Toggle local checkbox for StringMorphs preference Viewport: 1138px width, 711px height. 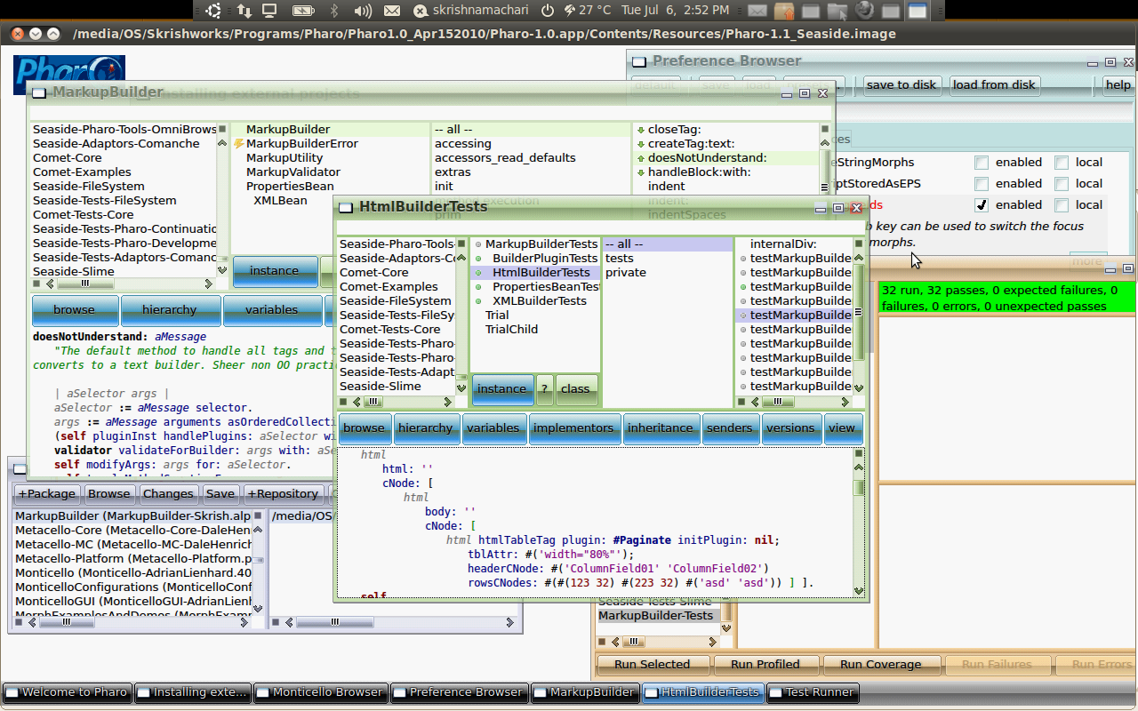tap(1062, 163)
